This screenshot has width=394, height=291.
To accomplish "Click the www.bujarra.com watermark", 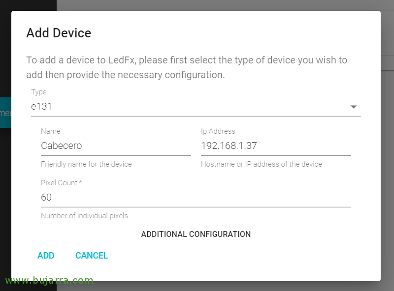I will [x=49, y=281].
